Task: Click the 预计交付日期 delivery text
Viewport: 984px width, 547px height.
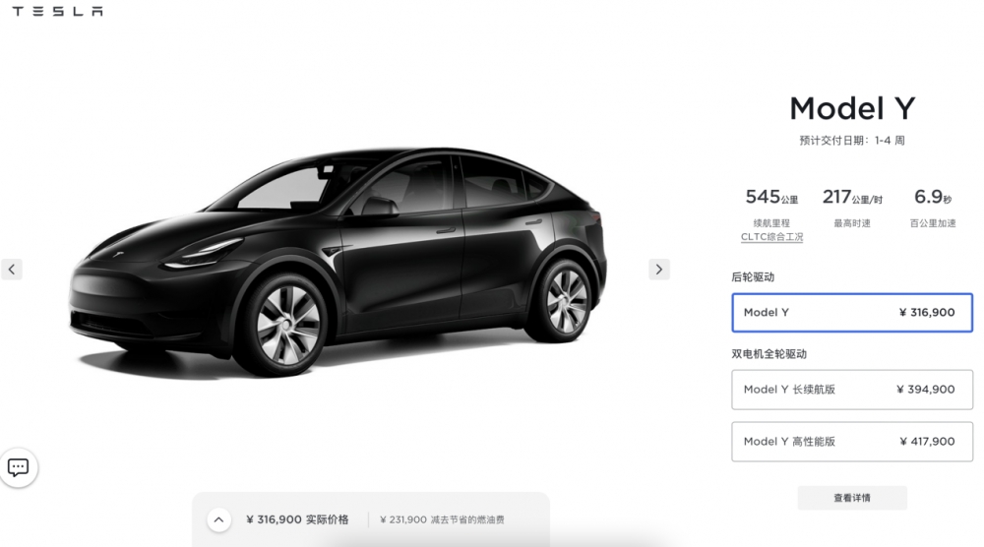Action: coord(851,141)
